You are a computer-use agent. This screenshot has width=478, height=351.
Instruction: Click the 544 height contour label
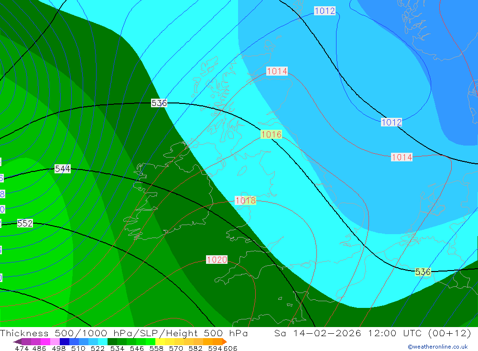click(63, 169)
